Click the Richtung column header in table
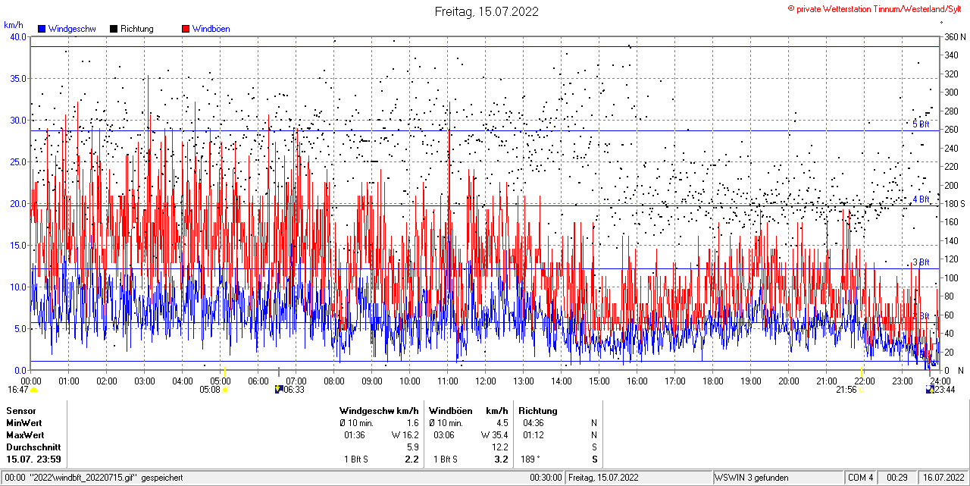Image resolution: width=970 pixels, height=486 pixels. pyautogui.click(x=538, y=411)
